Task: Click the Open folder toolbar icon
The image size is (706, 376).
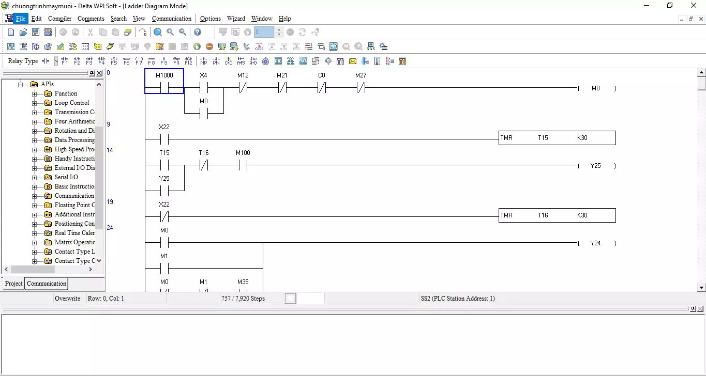Action: pos(23,32)
